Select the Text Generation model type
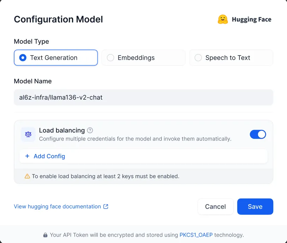 point(56,58)
